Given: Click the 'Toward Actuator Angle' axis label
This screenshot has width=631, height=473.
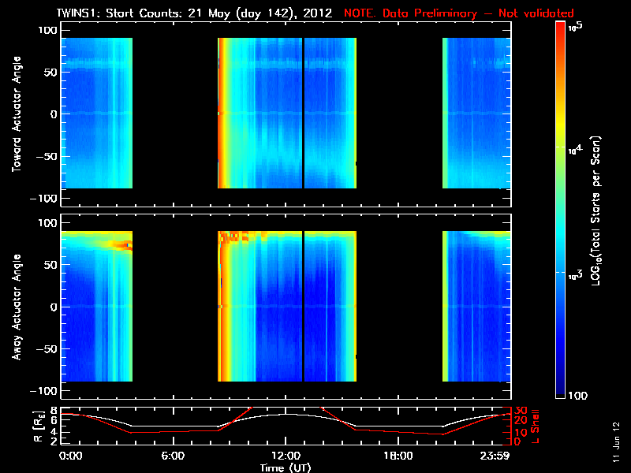Looking at the screenshot, I should tap(16, 114).
